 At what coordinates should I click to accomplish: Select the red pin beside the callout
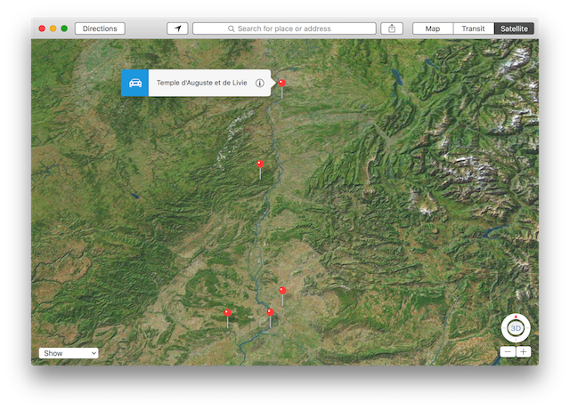[282, 84]
